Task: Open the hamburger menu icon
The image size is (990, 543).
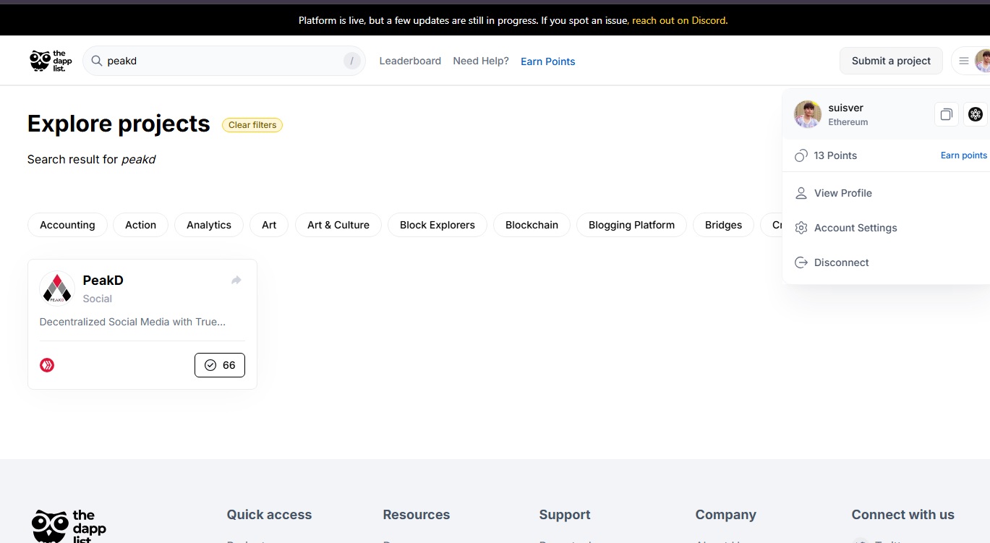Action: coord(963,61)
